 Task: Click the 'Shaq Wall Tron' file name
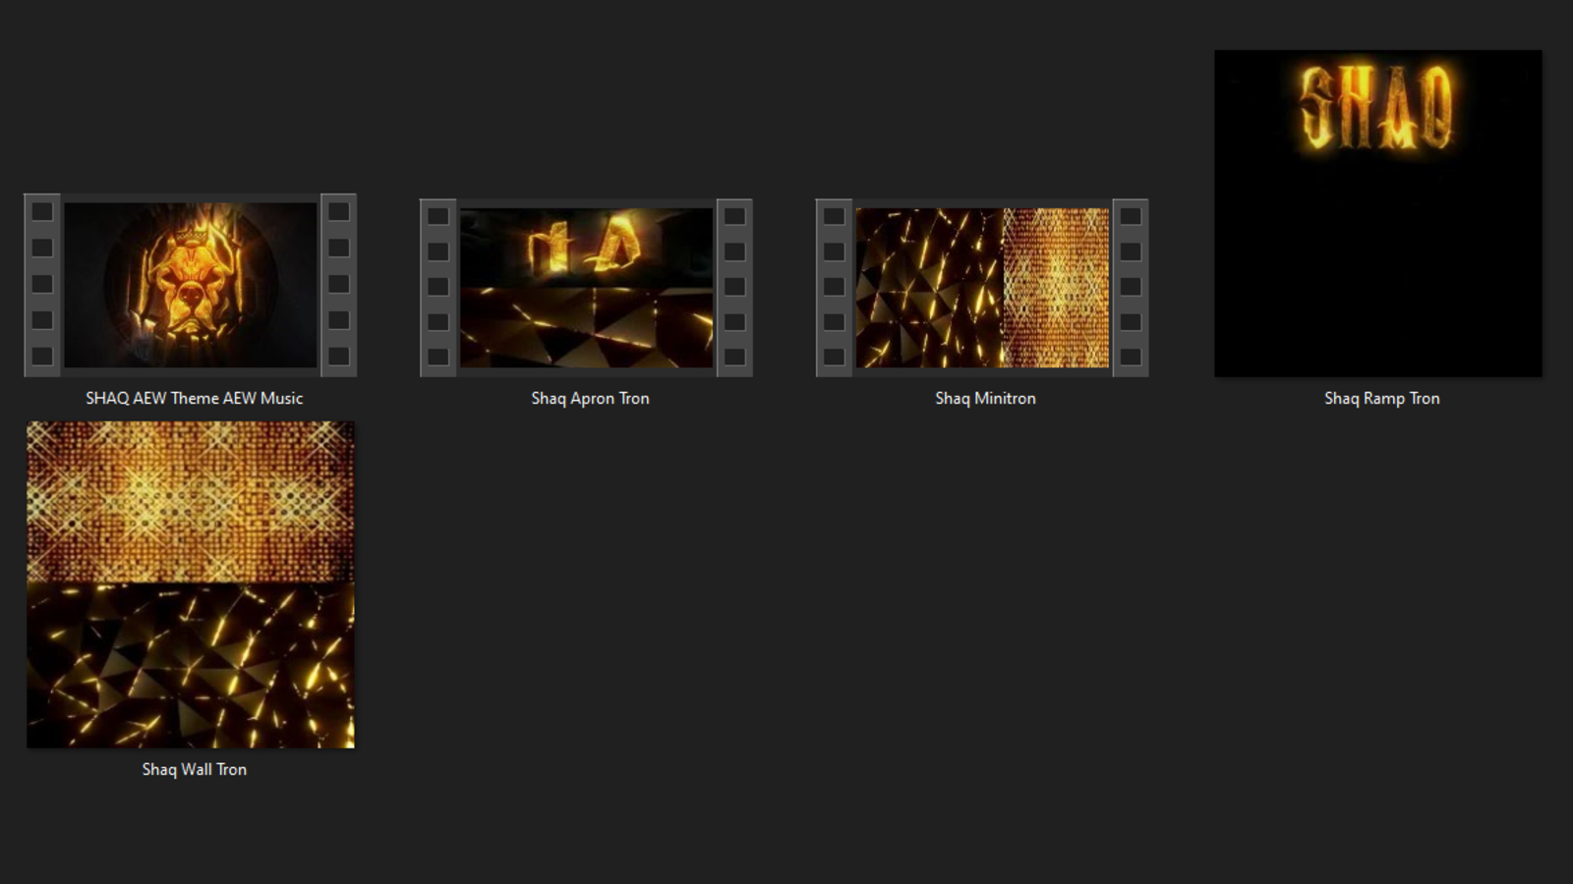click(194, 769)
